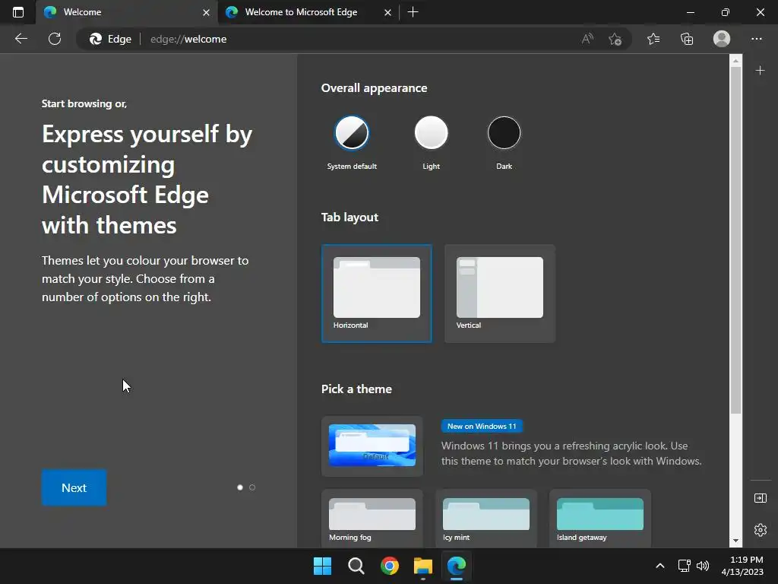Open the Windows Start menu
Screen dimensions: 778x584
322,566
